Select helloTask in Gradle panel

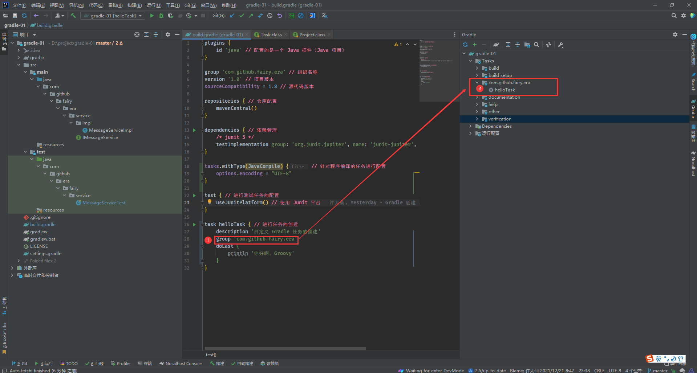[505, 90]
